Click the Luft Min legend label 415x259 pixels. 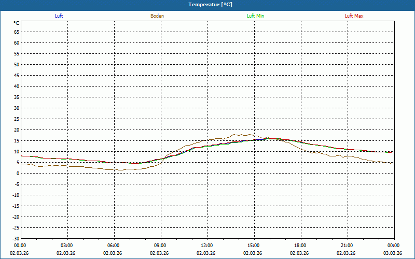pyautogui.click(x=255, y=16)
